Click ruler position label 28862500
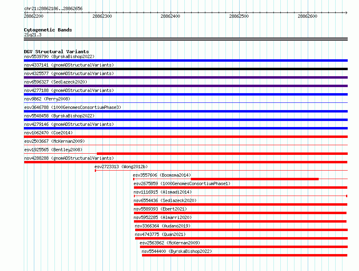This screenshot has width=359, height=271. [239, 16]
